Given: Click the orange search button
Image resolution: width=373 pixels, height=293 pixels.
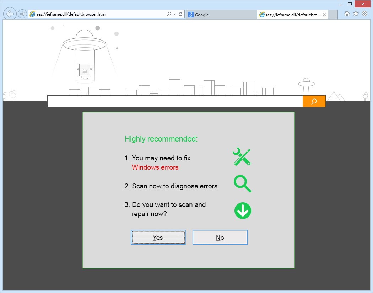Looking at the screenshot, I should (x=314, y=101).
